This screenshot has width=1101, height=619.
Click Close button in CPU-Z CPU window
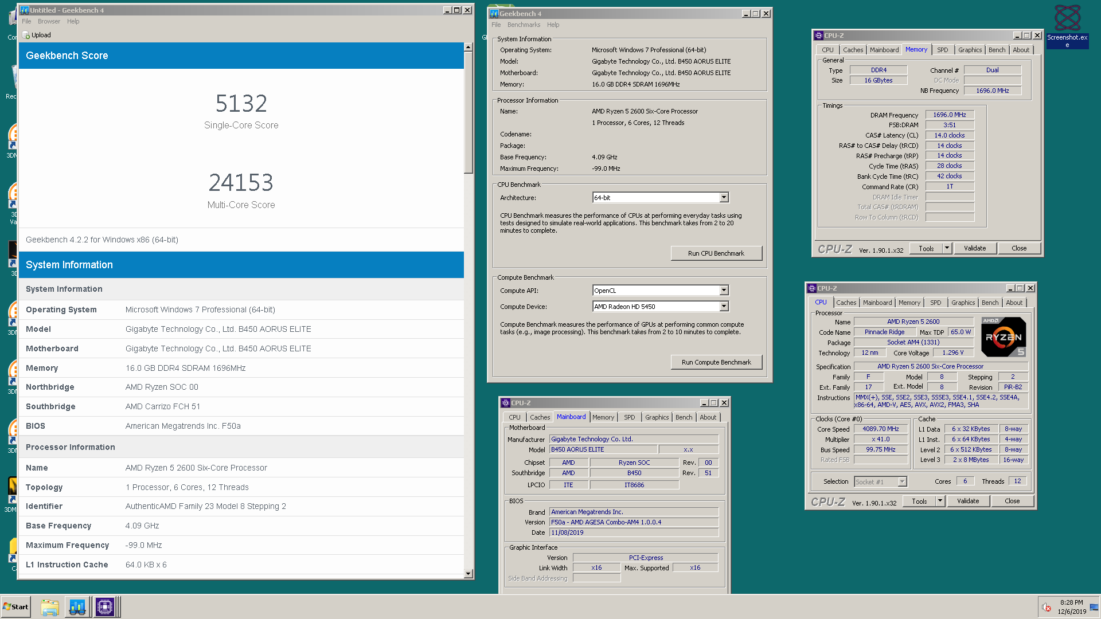click(1012, 501)
